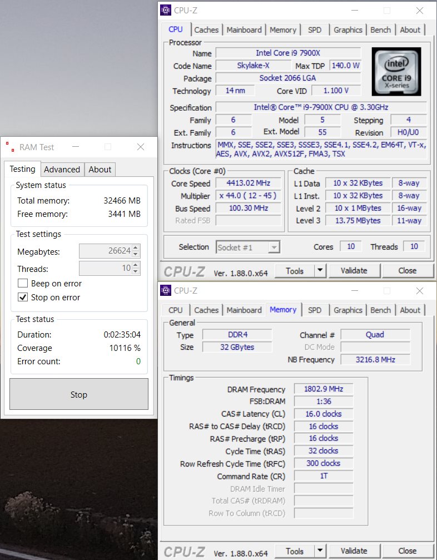Image resolution: width=437 pixels, height=560 pixels.
Task: Click the Coverage value 10116 %
Action: click(x=125, y=348)
